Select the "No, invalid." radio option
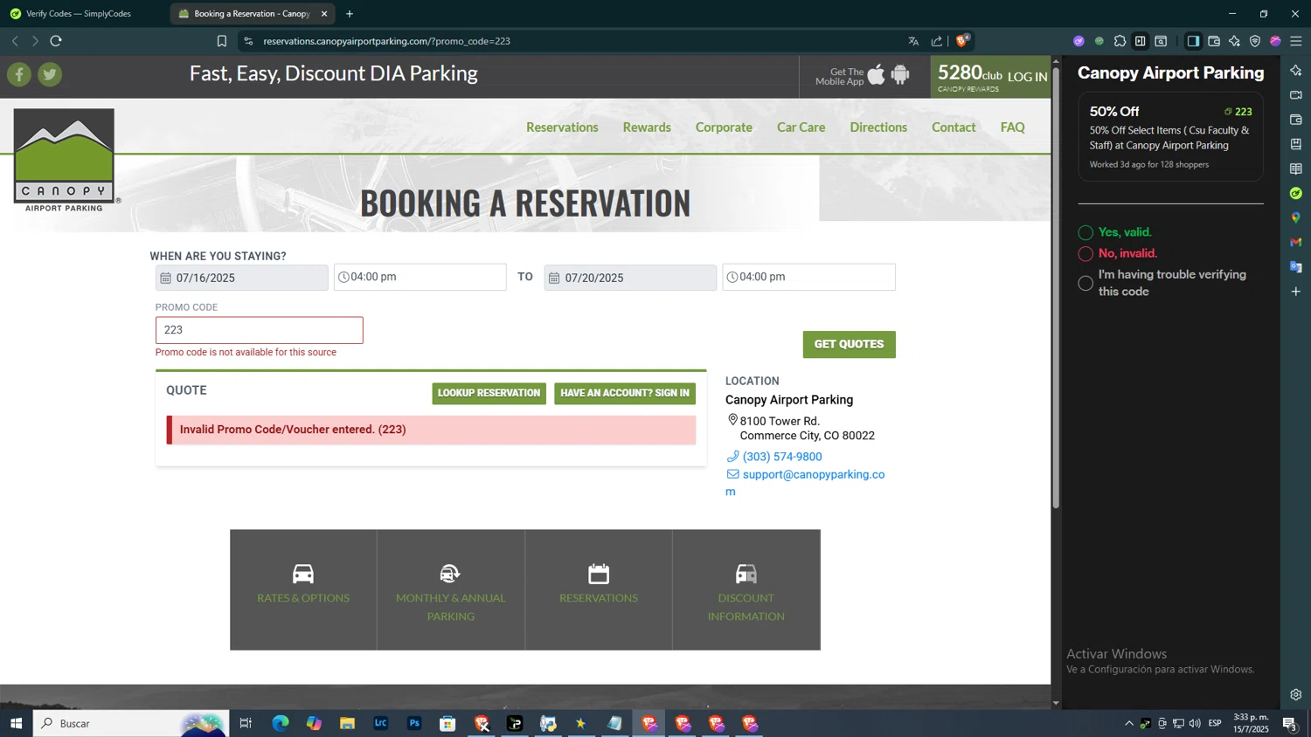This screenshot has height=737, width=1311. click(1086, 254)
